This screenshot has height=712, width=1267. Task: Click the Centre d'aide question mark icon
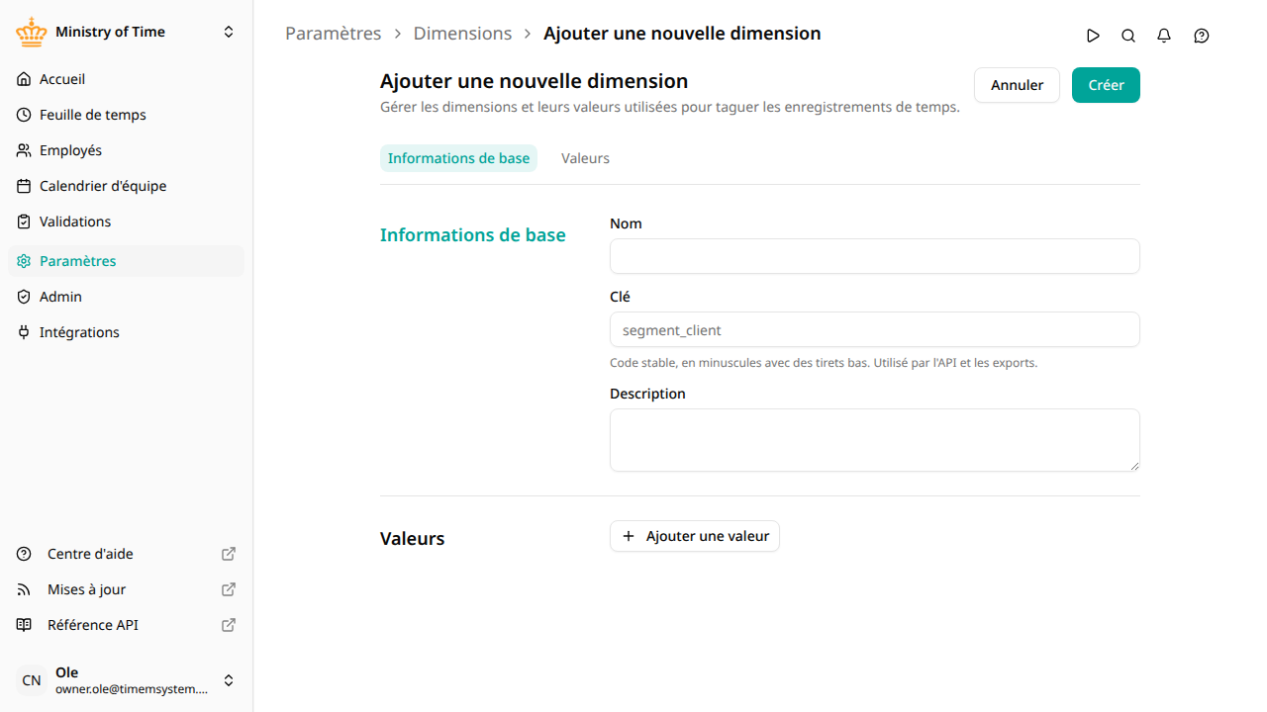coord(24,554)
